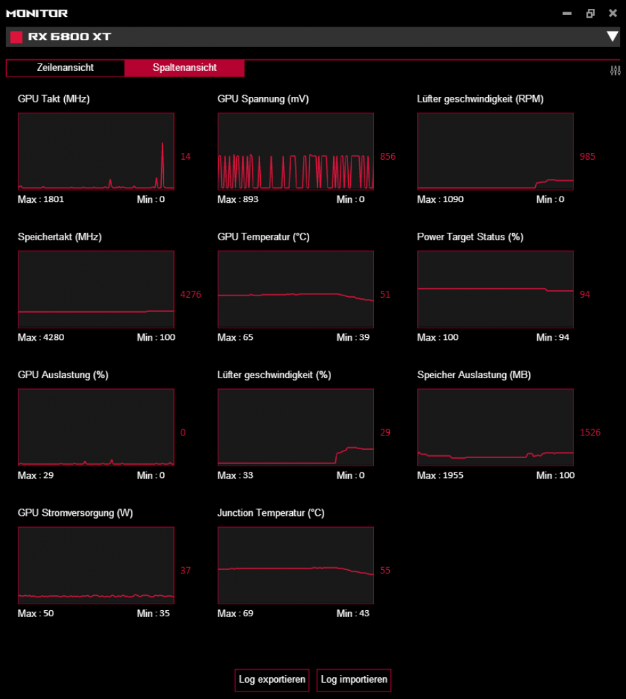626x699 pixels.
Task: Click the Min : 94 reading
Action: pos(553,337)
